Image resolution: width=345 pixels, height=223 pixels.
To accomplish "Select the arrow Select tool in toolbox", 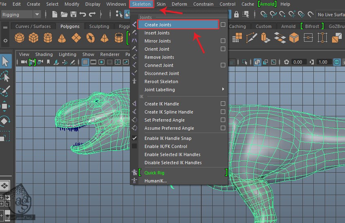I will 5,62.
